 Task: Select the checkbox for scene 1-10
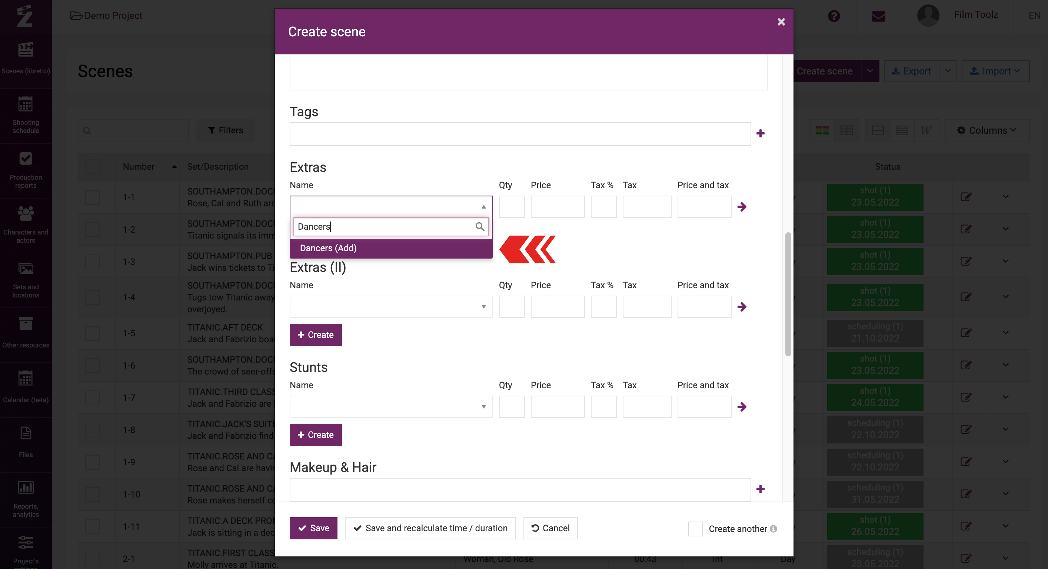coord(92,494)
